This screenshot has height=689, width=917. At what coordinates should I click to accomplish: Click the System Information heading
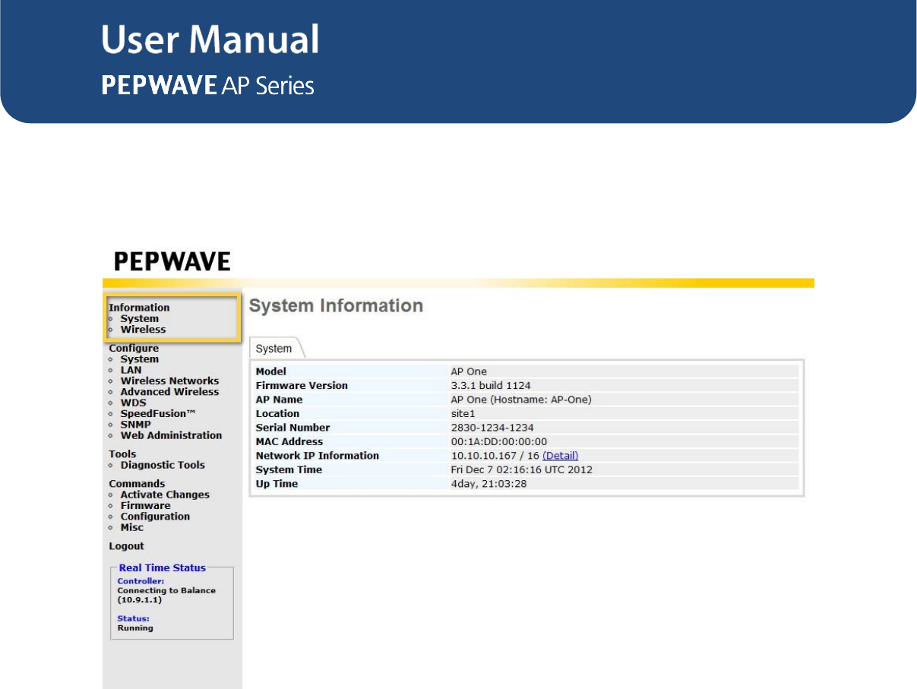coord(336,306)
